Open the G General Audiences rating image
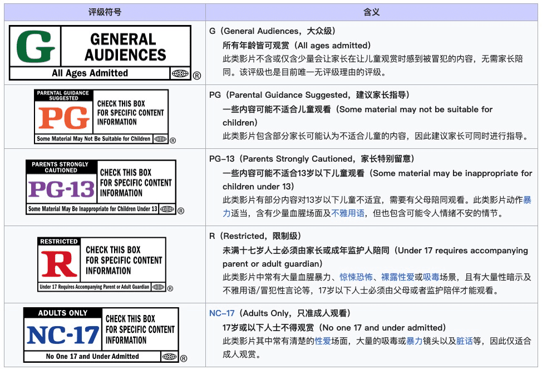Image resolution: width=542 pixels, height=370 pixels. tap(105, 53)
